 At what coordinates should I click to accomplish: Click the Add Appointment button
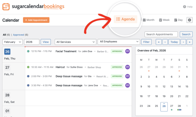click(36, 20)
